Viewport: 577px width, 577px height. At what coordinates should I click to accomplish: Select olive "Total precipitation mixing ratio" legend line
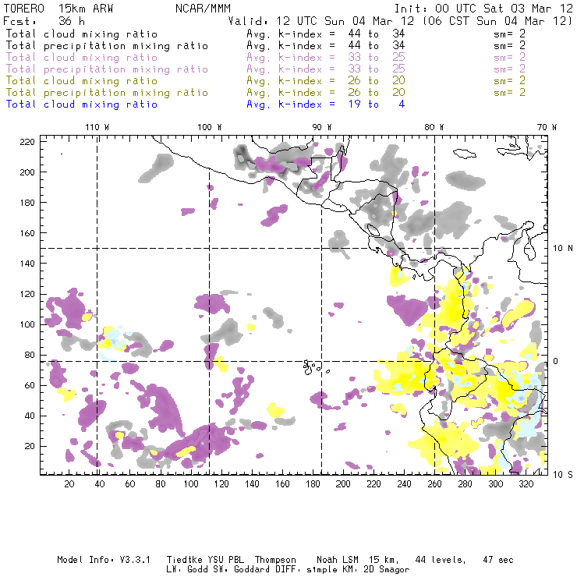click(x=107, y=93)
